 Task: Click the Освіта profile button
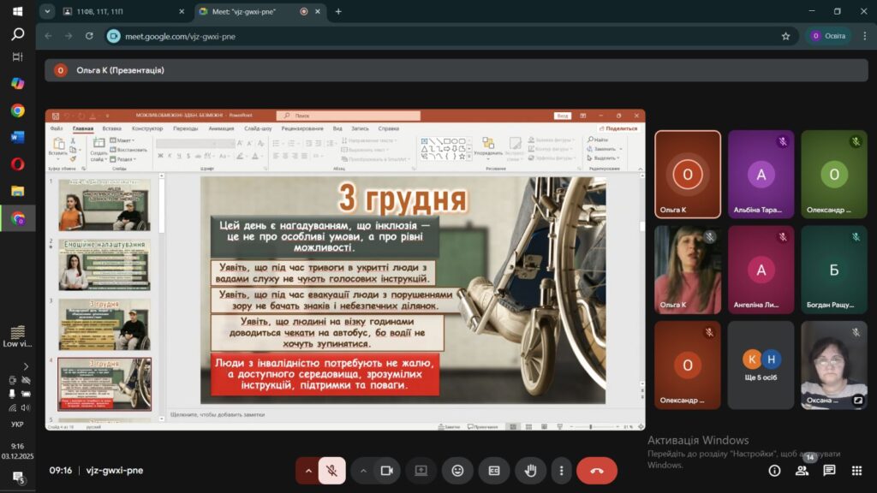(827, 36)
